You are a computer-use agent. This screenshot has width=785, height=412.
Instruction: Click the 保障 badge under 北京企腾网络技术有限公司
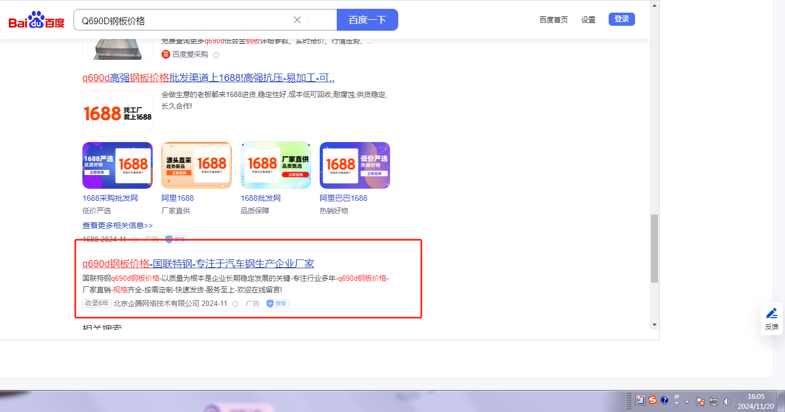278,303
